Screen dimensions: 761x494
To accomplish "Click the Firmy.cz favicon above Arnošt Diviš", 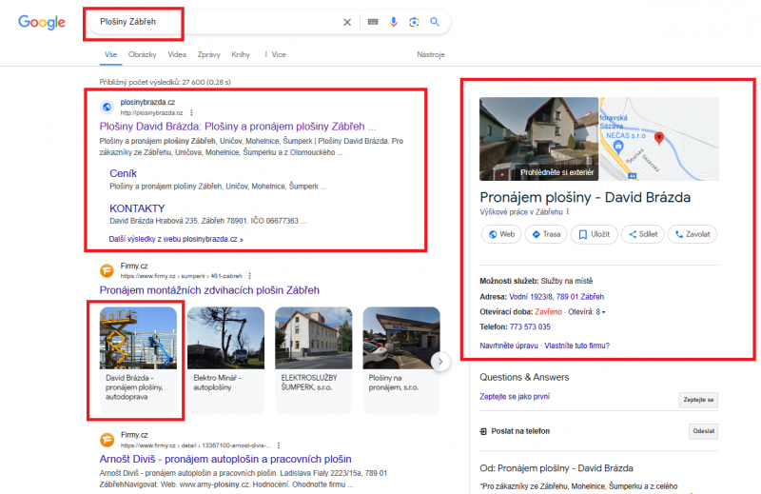I will (x=107, y=440).
